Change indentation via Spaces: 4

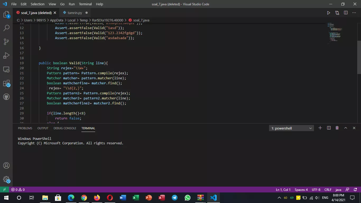301,190
